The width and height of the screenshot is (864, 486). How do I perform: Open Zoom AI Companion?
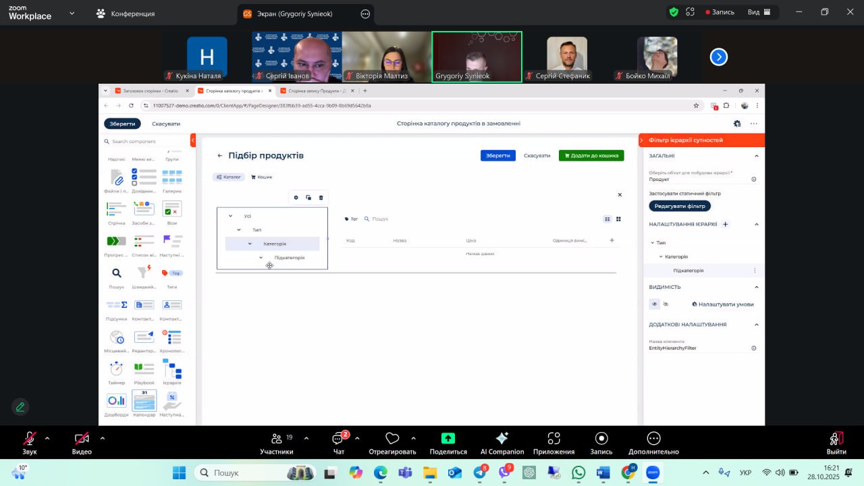point(502,443)
